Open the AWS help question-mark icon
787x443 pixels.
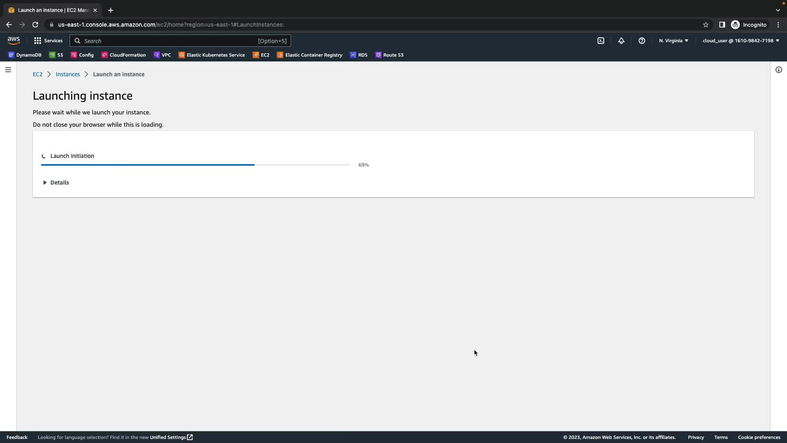(642, 41)
